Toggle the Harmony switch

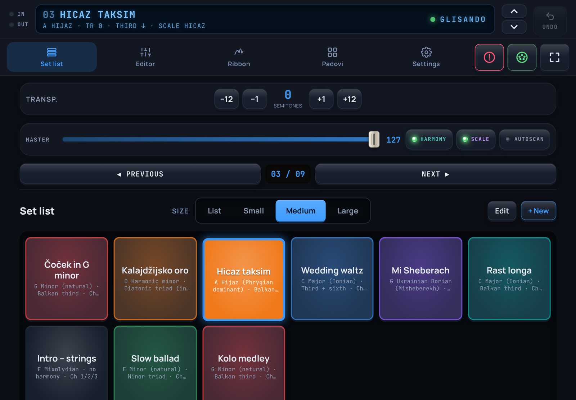click(429, 139)
